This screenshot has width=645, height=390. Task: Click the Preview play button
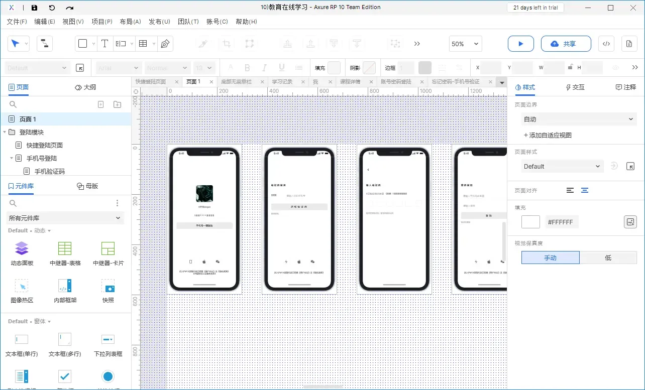pos(520,44)
